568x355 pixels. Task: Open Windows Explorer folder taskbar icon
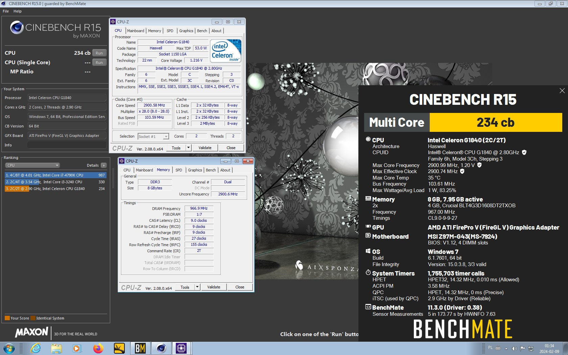click(56, 348)
